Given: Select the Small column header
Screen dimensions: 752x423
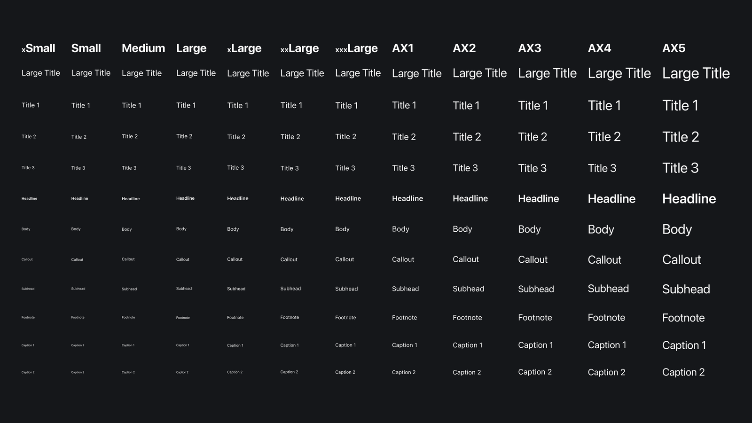Looking at the screenshot, I should click(x=86, y=48).
